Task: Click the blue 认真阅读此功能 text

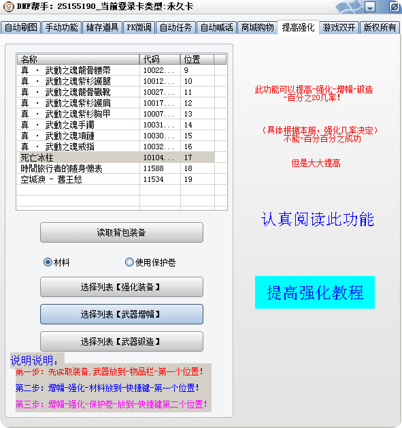Action: click(x=318, y=219)
